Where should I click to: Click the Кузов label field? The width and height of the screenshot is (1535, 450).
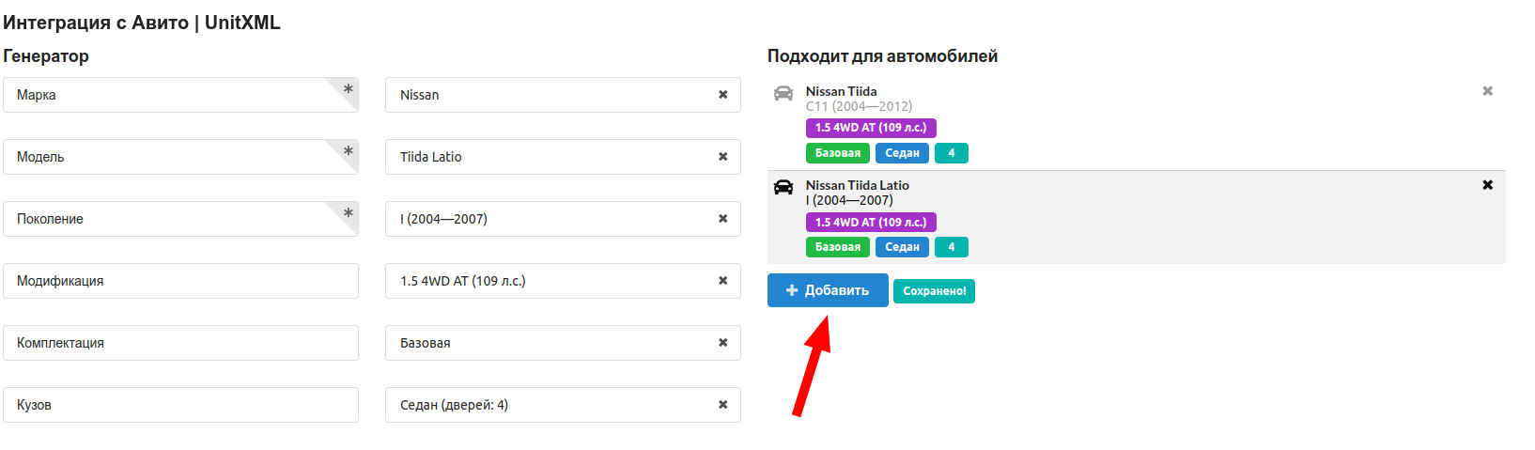click(x=180, y=405)
